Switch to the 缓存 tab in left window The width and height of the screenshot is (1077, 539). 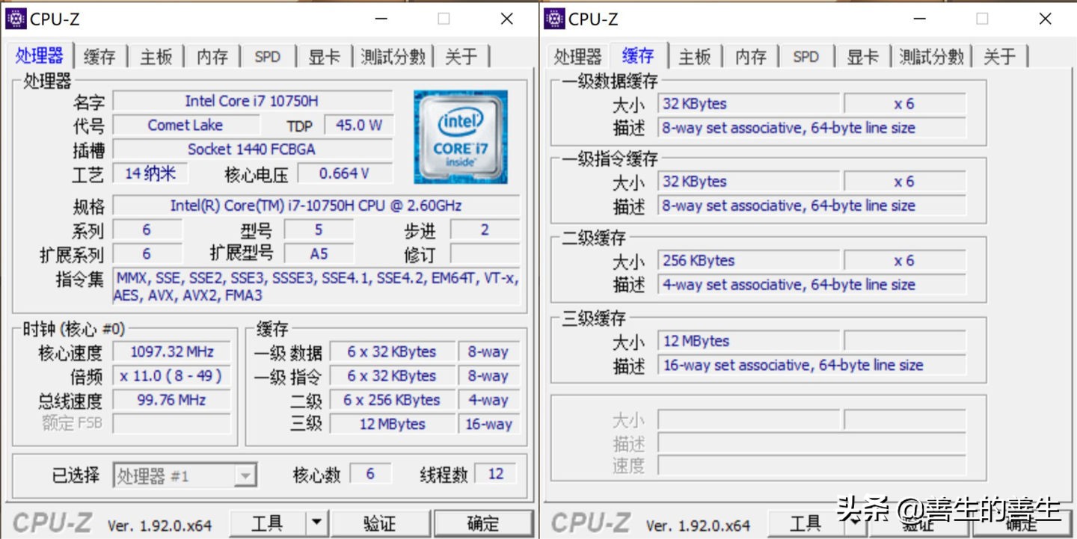[x=99, y=55]
